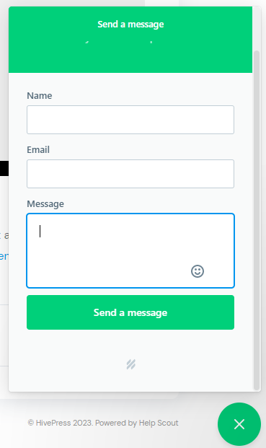Click inside the Message text area

click(x=130, y=250)
